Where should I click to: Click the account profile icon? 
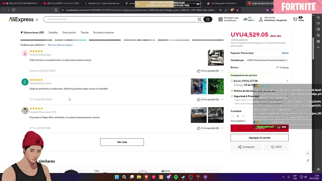pyautogui.click(x=261, y=19)
